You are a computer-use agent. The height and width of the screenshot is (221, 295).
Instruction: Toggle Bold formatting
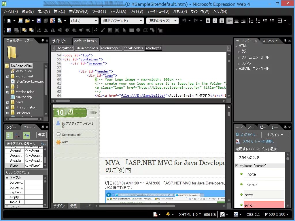coord(208,21)
